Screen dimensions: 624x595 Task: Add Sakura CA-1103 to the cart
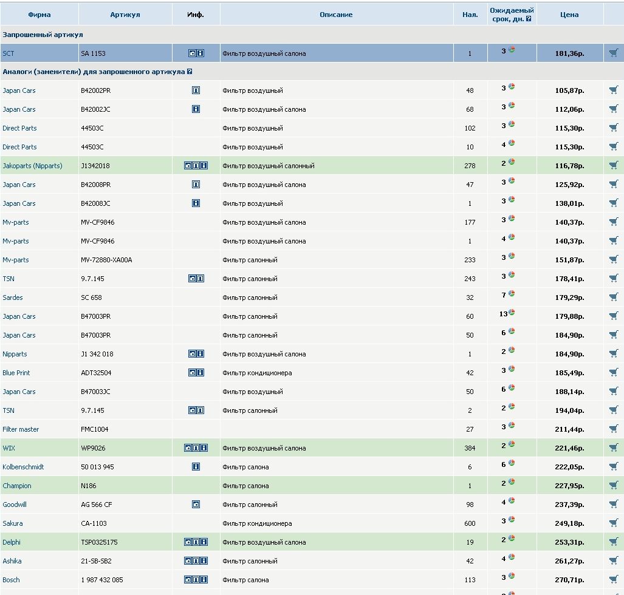(613, 523)
